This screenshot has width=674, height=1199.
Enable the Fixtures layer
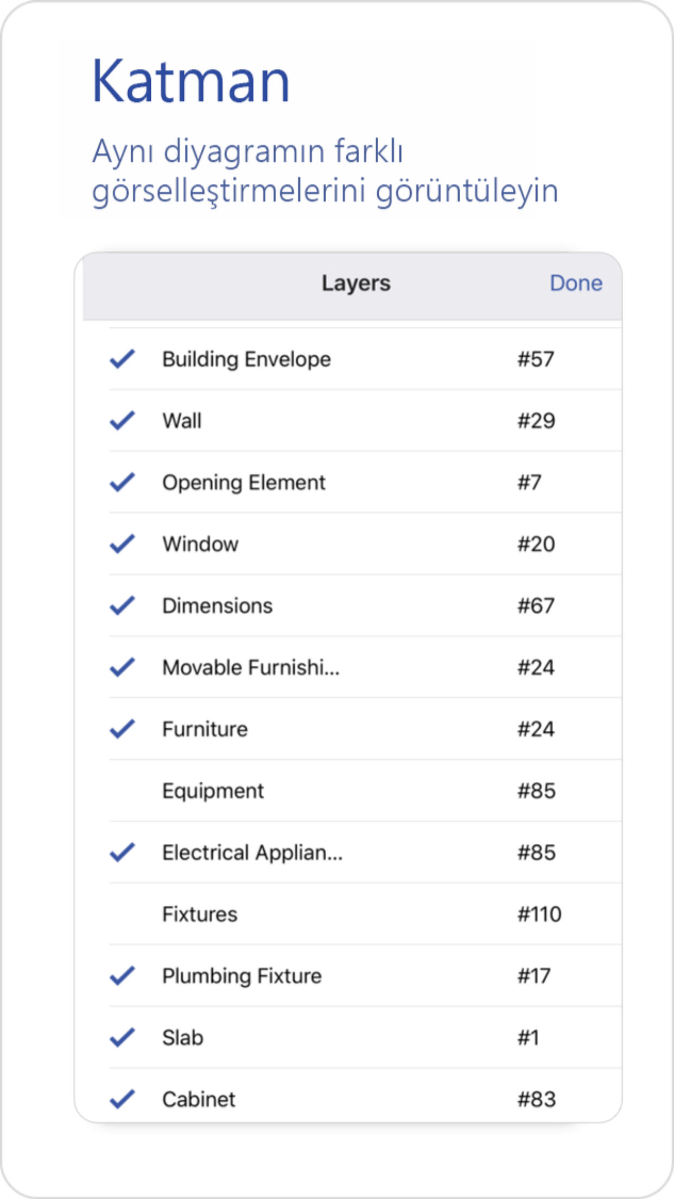click(x=124, y=914)
